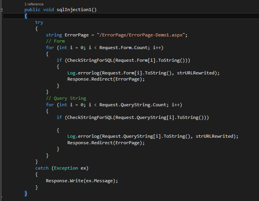This screenshot has width=259, height=201.
Task: Click the sqlInjection1 method name
Action: coord(74,10)
